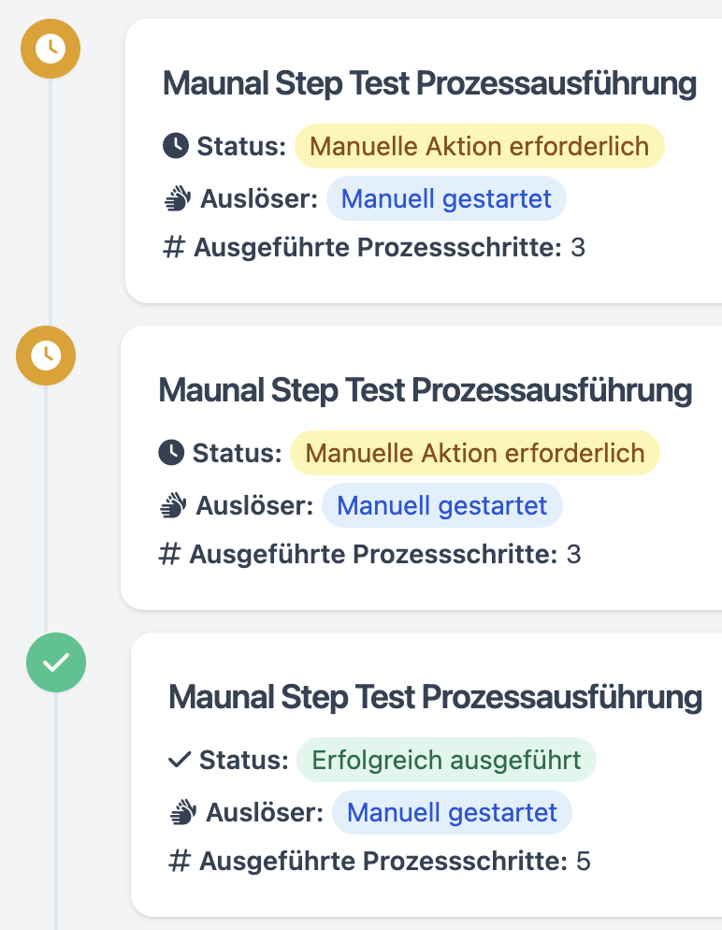Open the middle Maunal Step Test Prozessausführung title
Viewport: 722px width, 930px height.
426,390
